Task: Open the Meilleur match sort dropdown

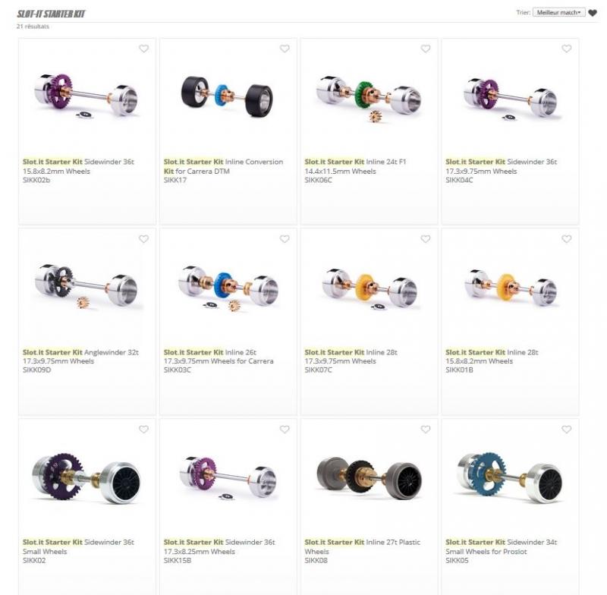Action: point(558,12)
